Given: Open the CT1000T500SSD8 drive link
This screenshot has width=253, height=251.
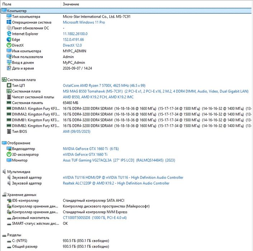Looking at the screenshot, I should click(95, 218).
